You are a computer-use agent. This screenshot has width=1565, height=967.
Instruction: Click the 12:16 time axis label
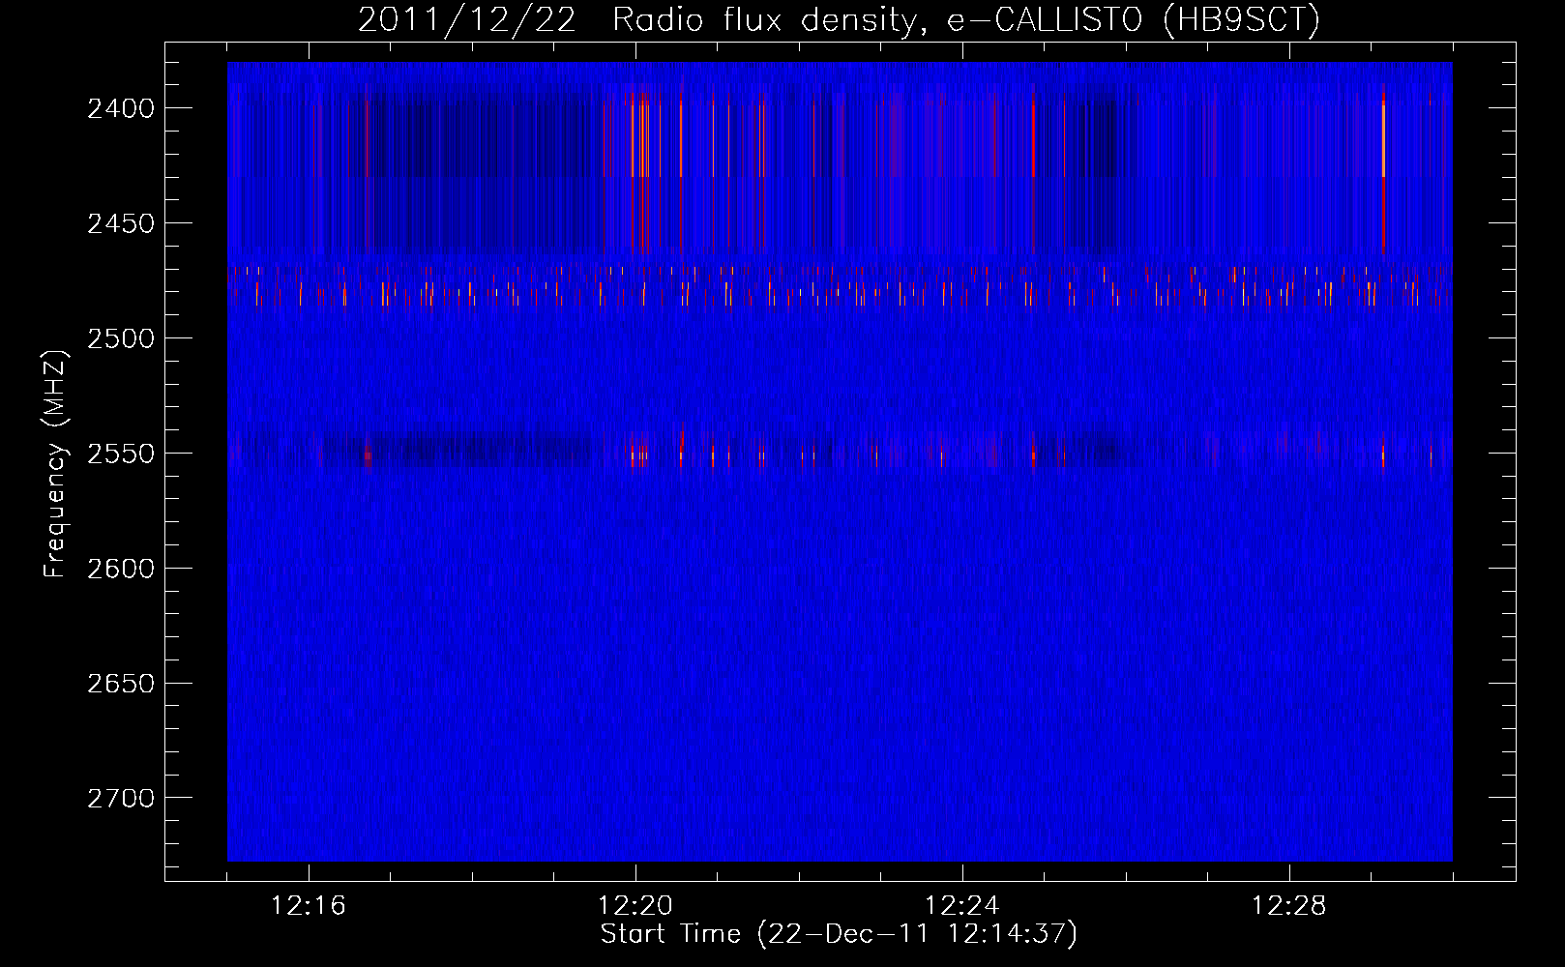(309, 906)
